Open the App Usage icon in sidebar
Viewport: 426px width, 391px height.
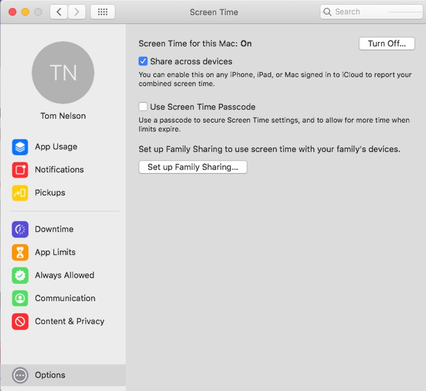(x=20, y=147)
